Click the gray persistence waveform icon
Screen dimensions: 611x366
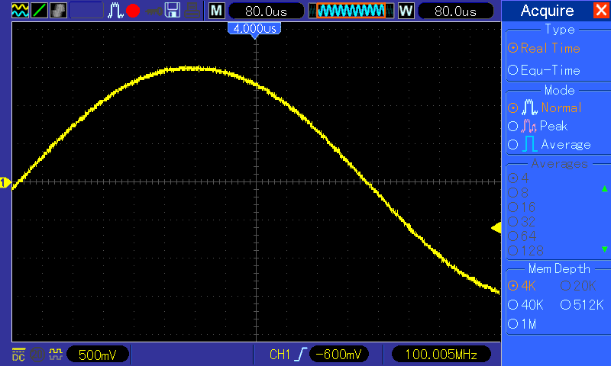58,11
